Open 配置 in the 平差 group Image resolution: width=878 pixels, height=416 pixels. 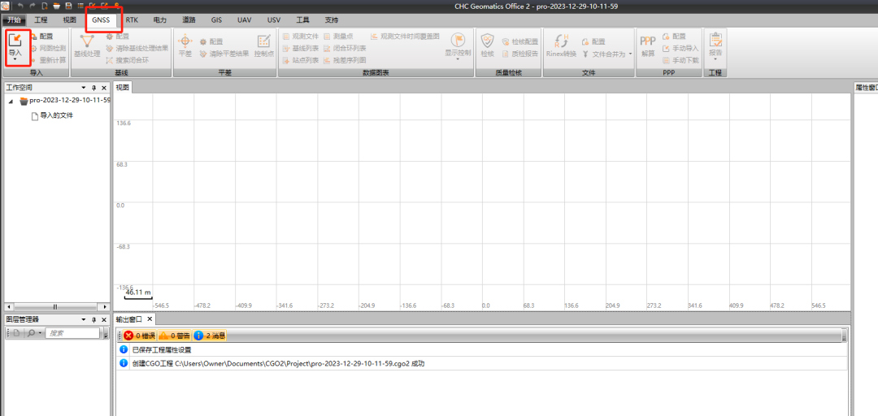[x=211, y=41]
